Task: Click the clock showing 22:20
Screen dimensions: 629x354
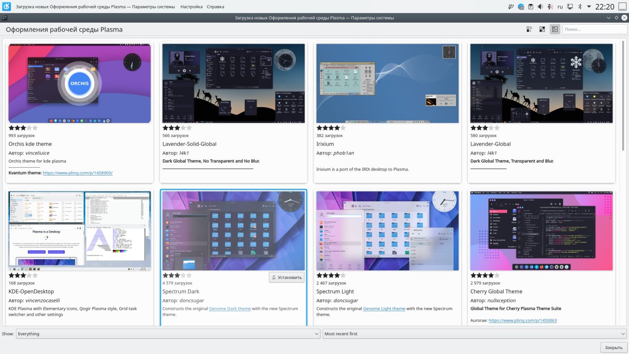Action: (x=604, y=7)
